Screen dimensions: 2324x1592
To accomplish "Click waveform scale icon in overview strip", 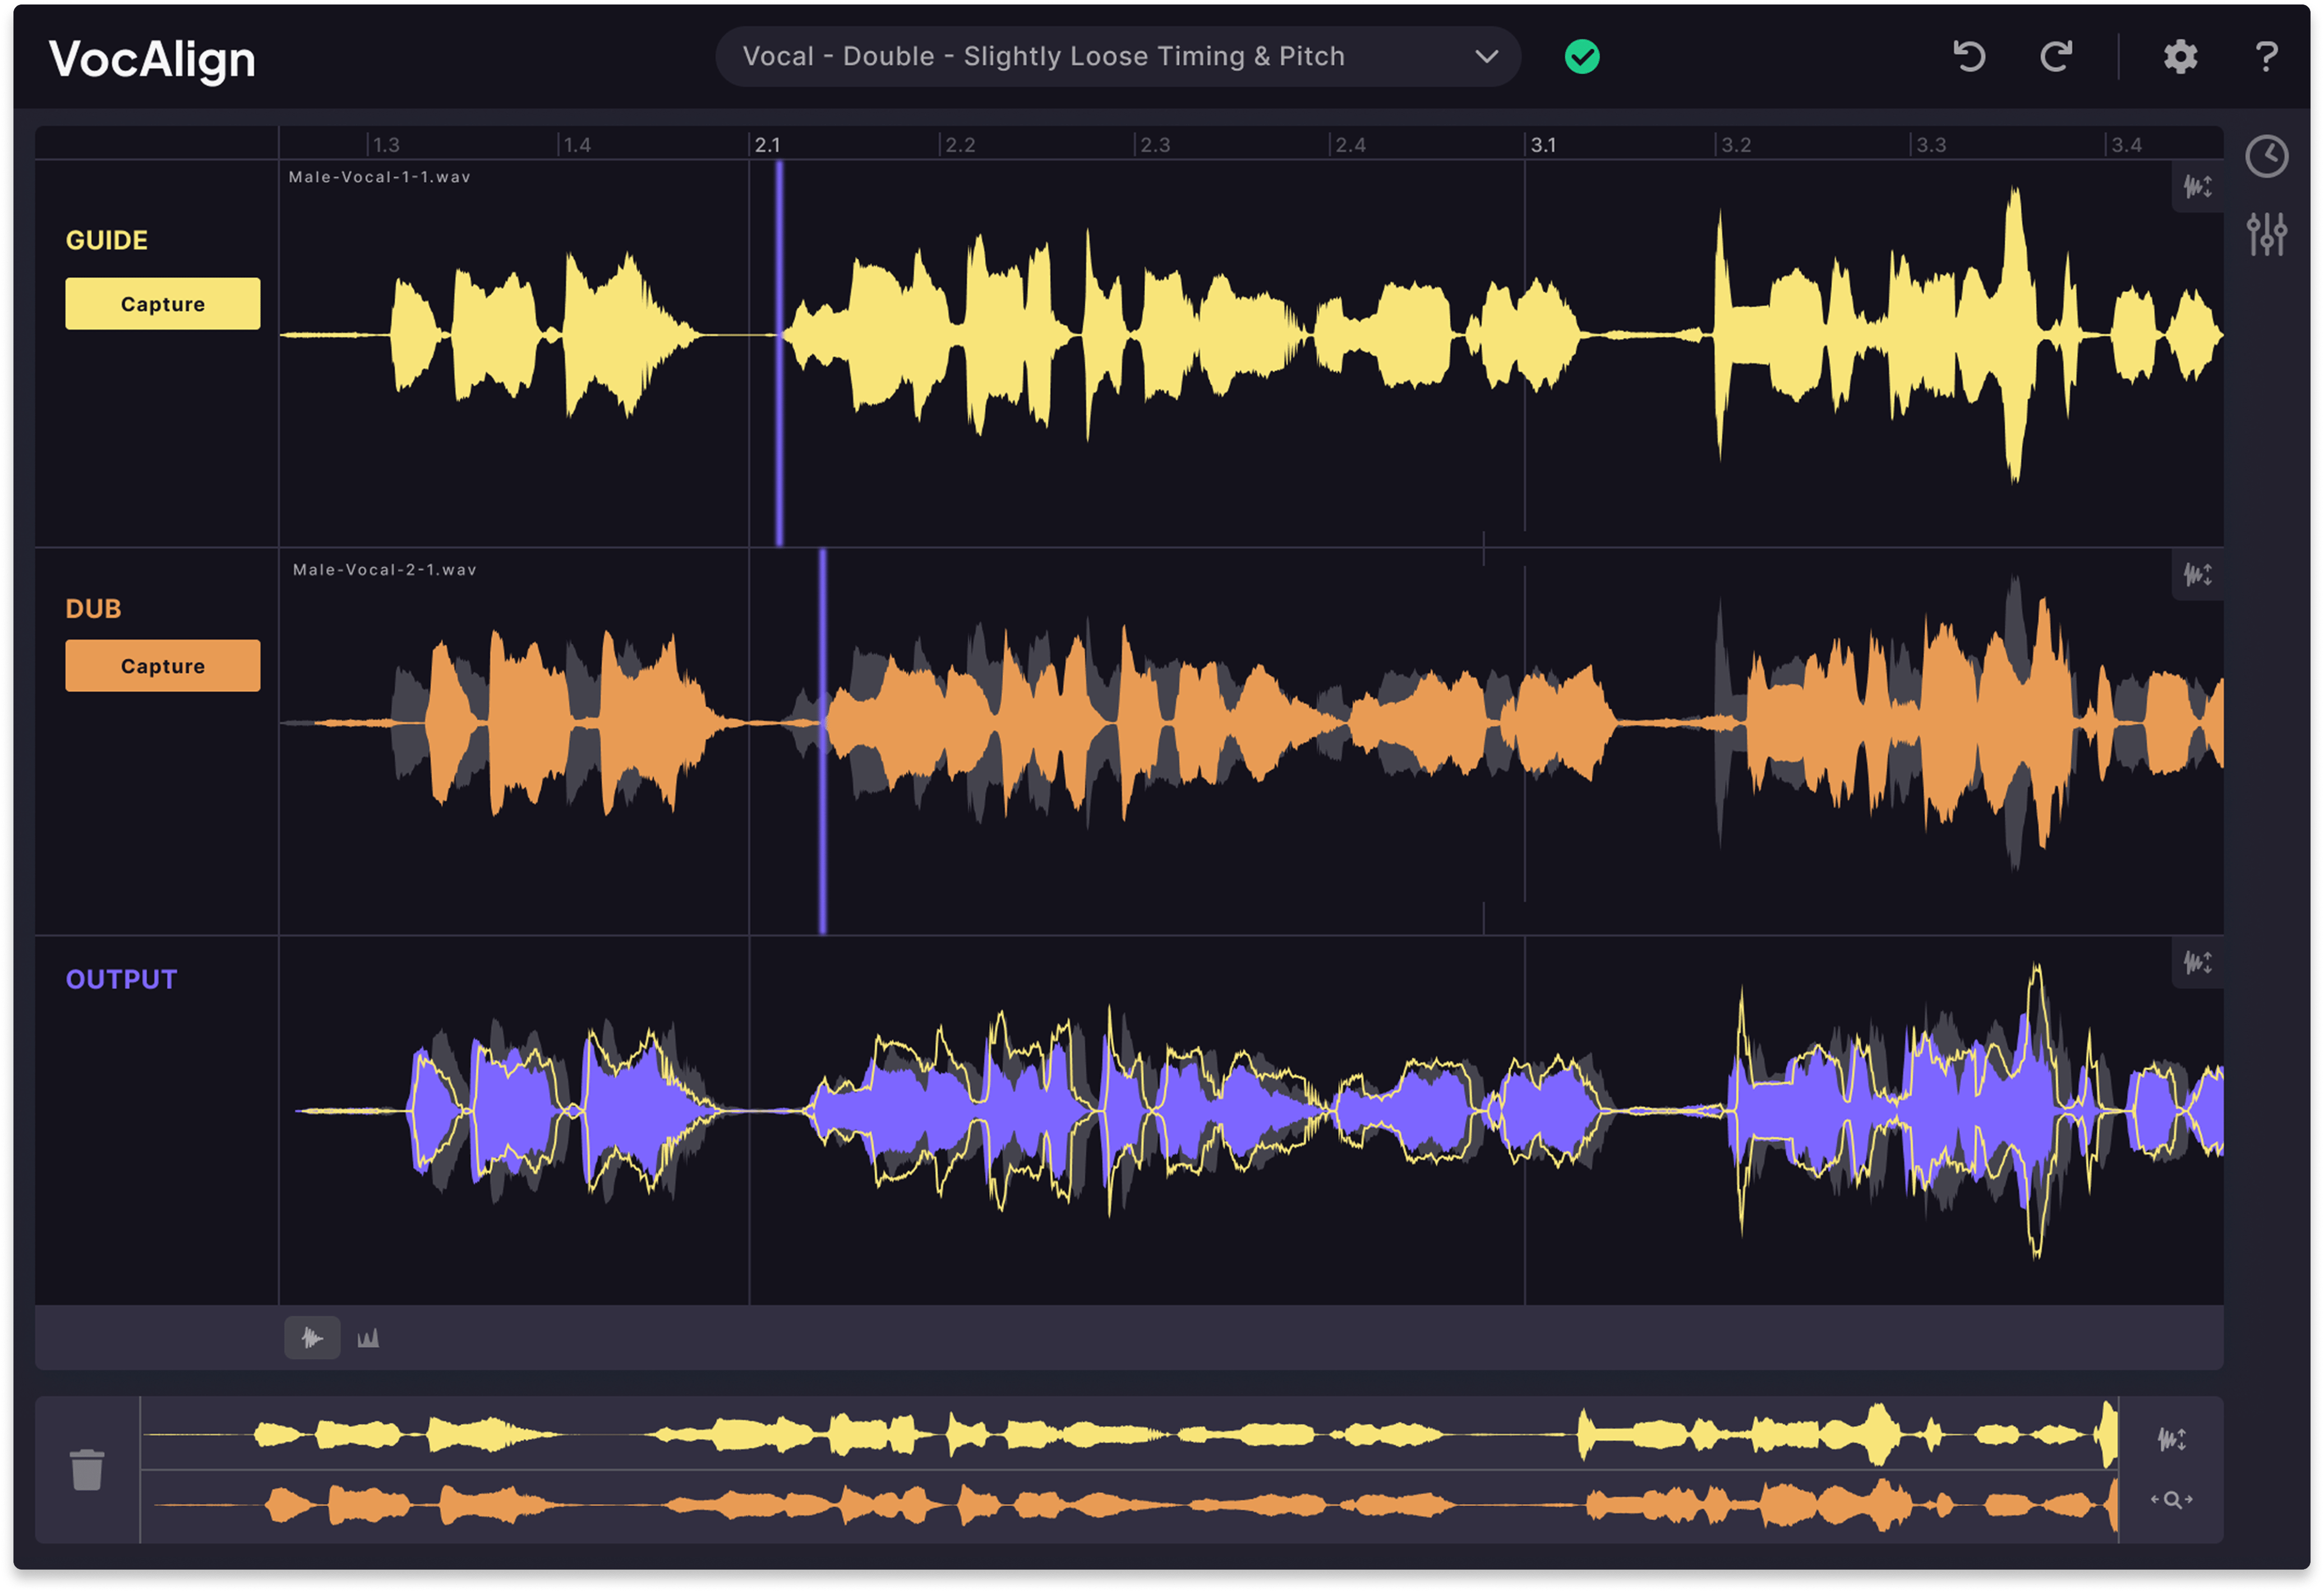I will [x=2171, y=1439].
